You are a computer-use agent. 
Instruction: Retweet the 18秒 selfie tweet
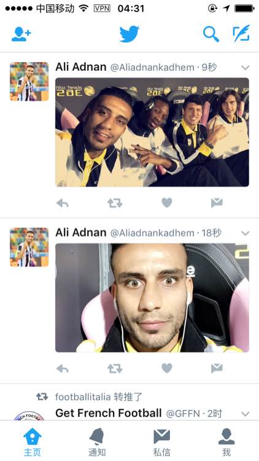[x=115, y=368]
